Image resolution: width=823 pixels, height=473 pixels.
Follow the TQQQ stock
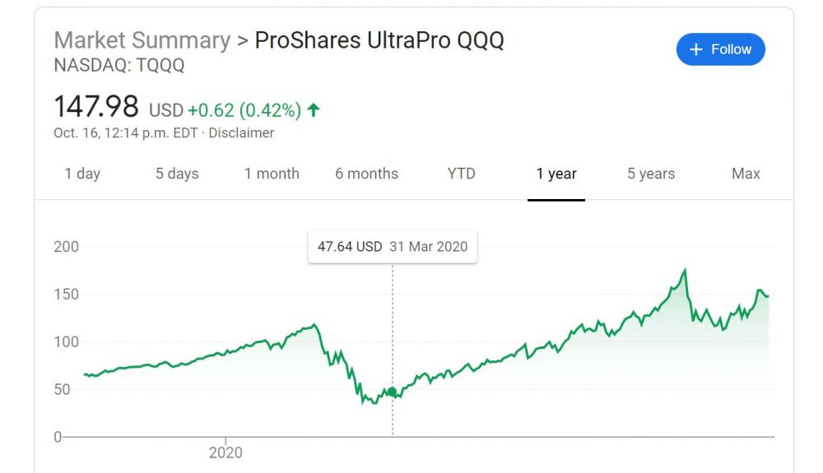pyautogui.click(x=720, y=49)
